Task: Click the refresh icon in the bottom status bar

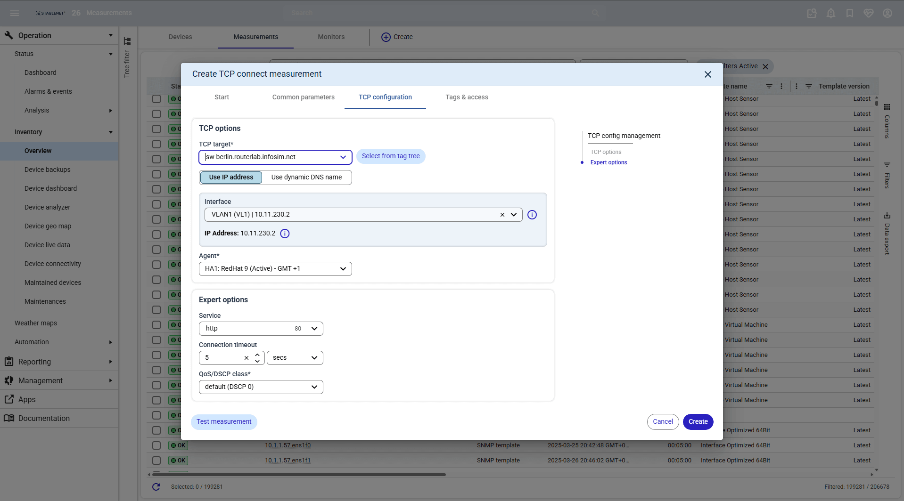Action: tap(156, 487)
